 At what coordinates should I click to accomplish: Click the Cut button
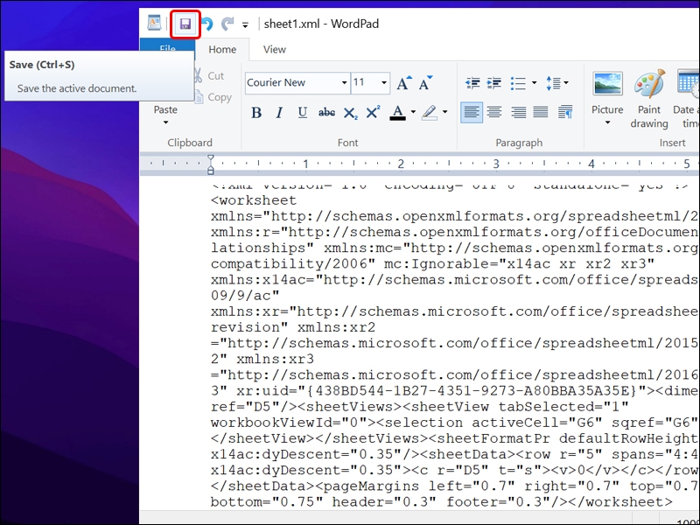tap(209, 76)
